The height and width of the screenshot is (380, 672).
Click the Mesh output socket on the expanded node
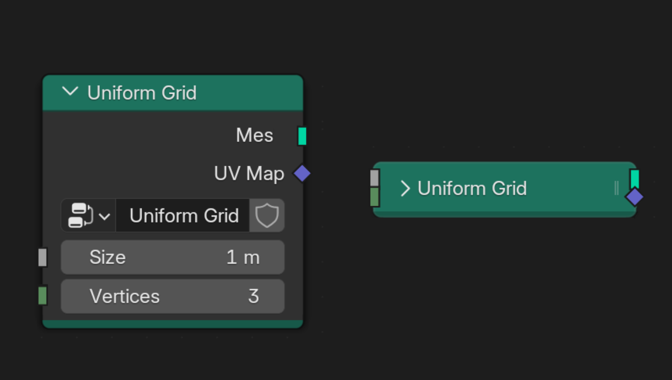pyautogui.click(x=302, y=136)
